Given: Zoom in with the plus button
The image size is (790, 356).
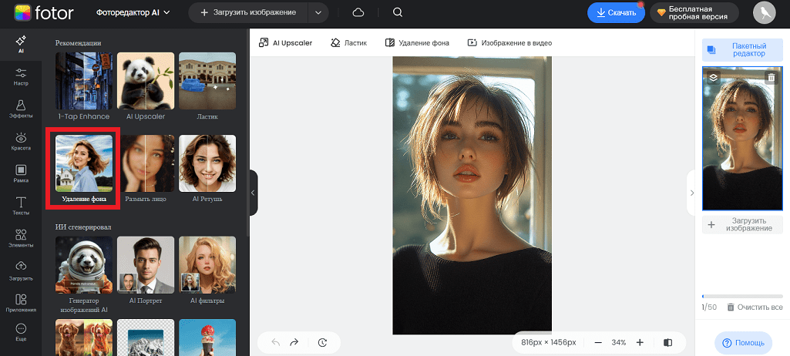Looking at the screenshot, I should click(x=640, y=342).
